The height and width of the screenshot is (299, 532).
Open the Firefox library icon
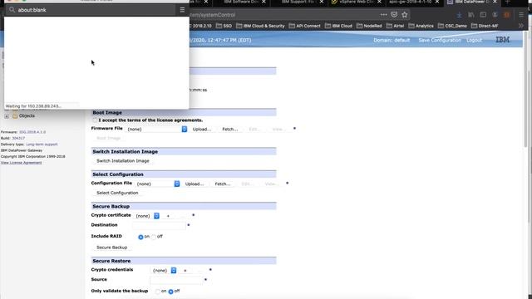click(x=471, y=15)
